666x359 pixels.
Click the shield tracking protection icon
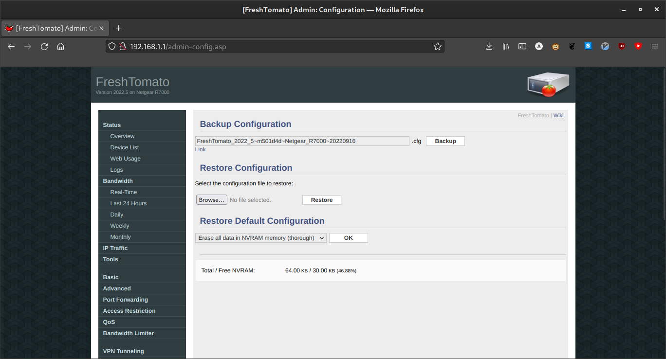[111, 46]
